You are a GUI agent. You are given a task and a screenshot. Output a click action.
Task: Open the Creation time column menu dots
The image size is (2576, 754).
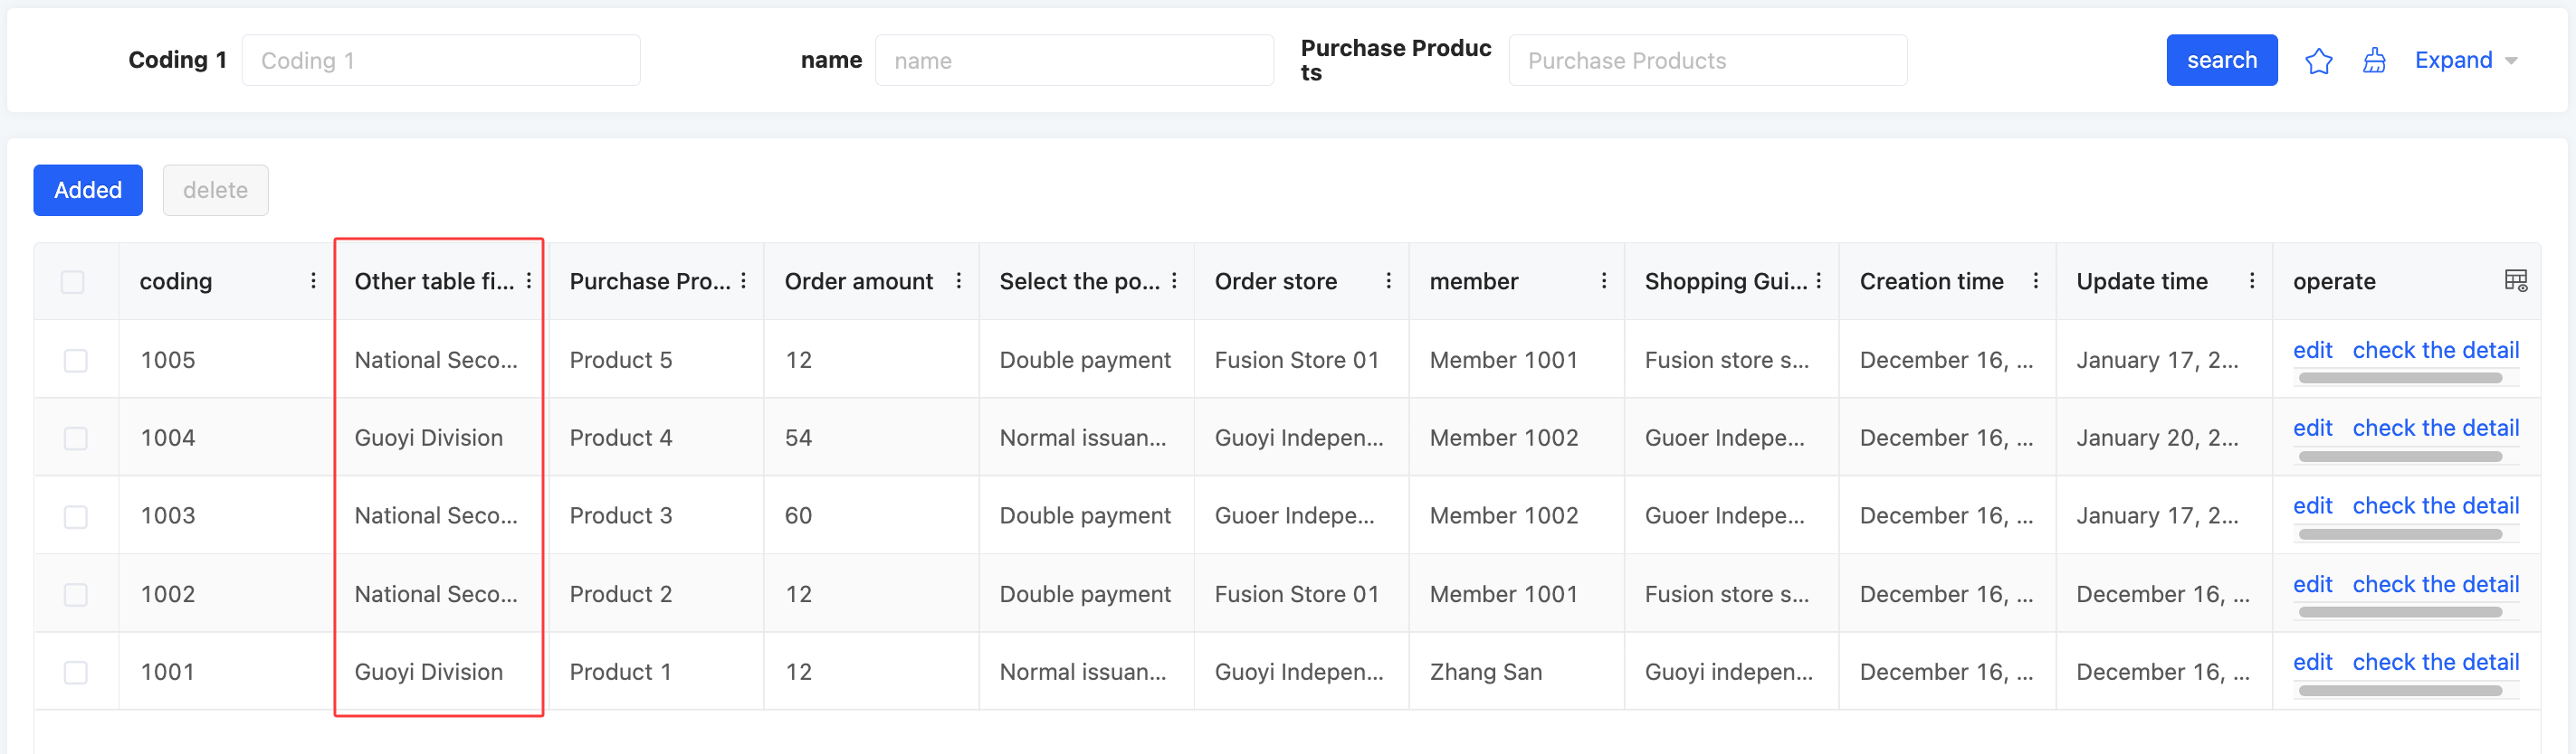2035,280
